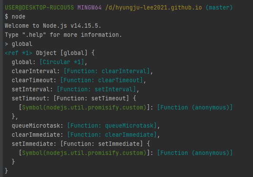Click the setInterval property name
The image size is (253, 177).
tap(31, 89)
